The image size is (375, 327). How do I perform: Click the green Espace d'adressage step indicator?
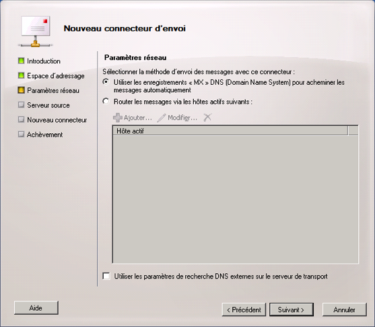click(x=22, y=75)
